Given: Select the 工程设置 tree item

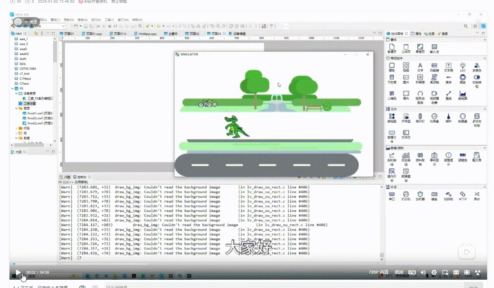Looking at the screenshot, I should pyautogui.click(x=27, y=103).
